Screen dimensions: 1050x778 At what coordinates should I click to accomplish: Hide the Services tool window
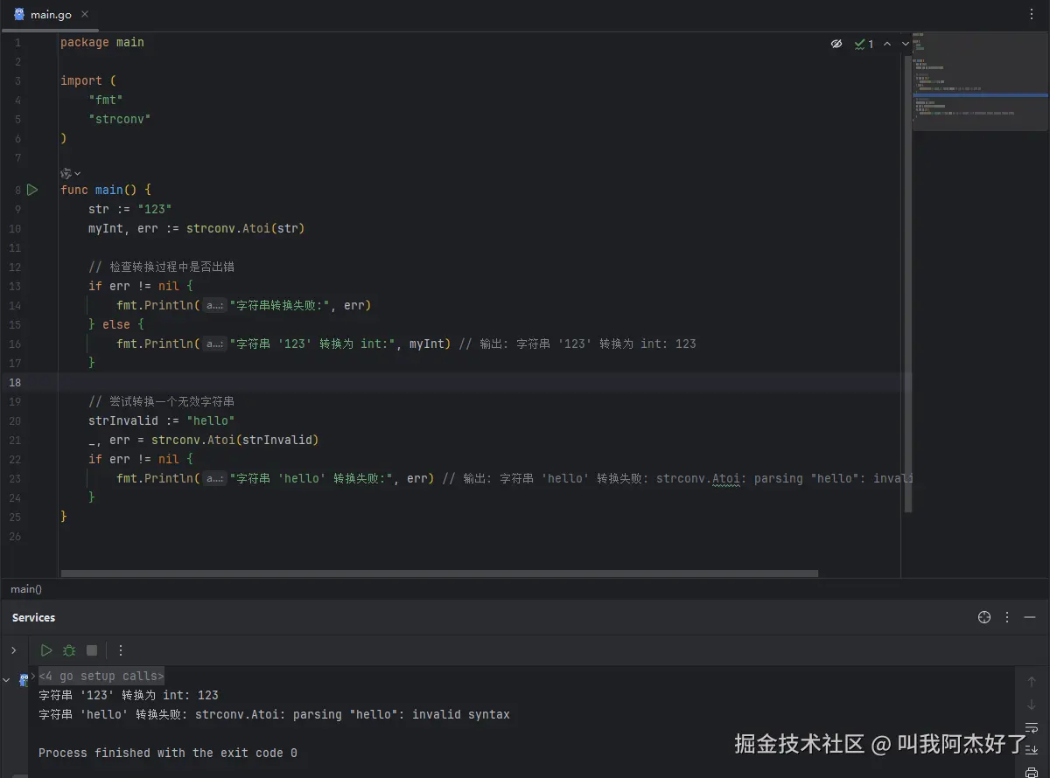click(1030, 617)
